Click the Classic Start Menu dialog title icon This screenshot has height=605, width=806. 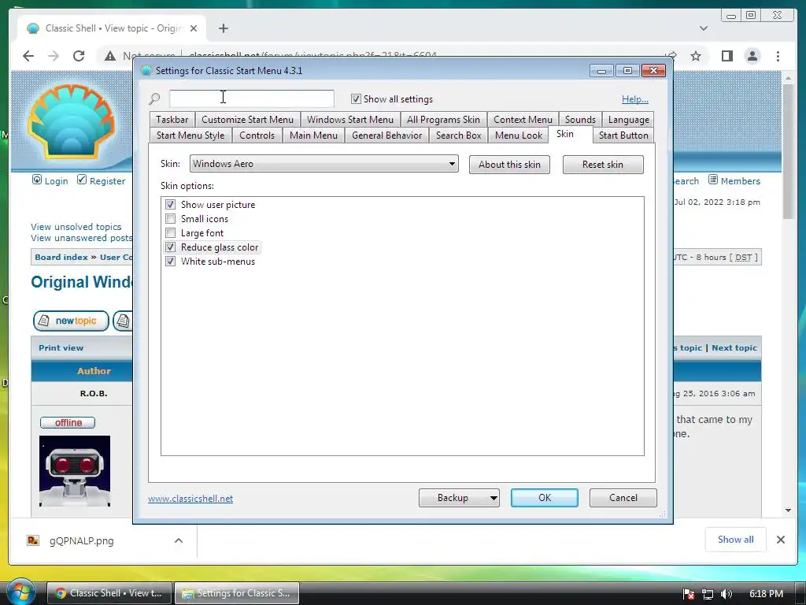click(x=146, y=70)
